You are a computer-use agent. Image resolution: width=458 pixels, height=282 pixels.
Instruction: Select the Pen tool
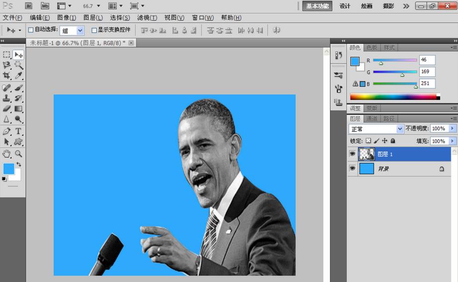[x=7, y=131]
